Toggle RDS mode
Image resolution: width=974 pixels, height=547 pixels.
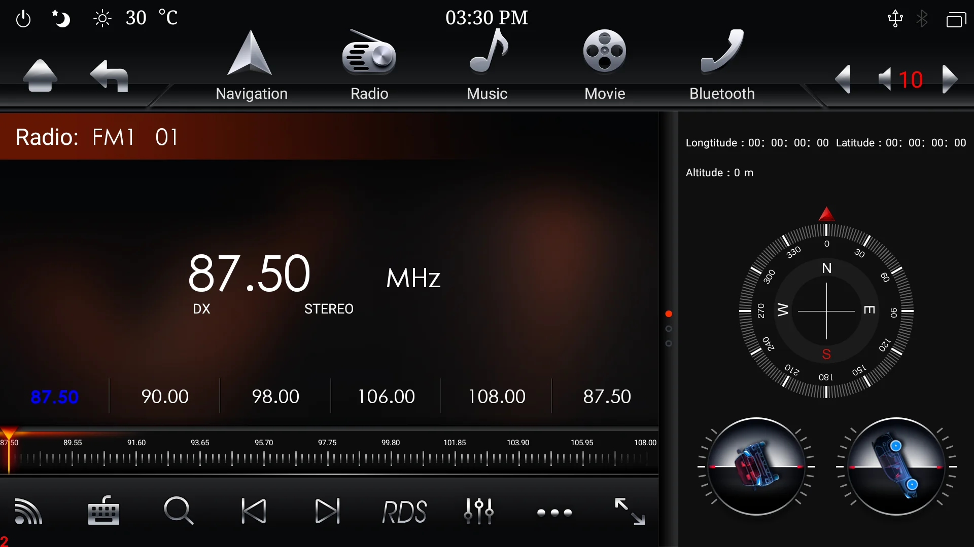coord(404,512)
